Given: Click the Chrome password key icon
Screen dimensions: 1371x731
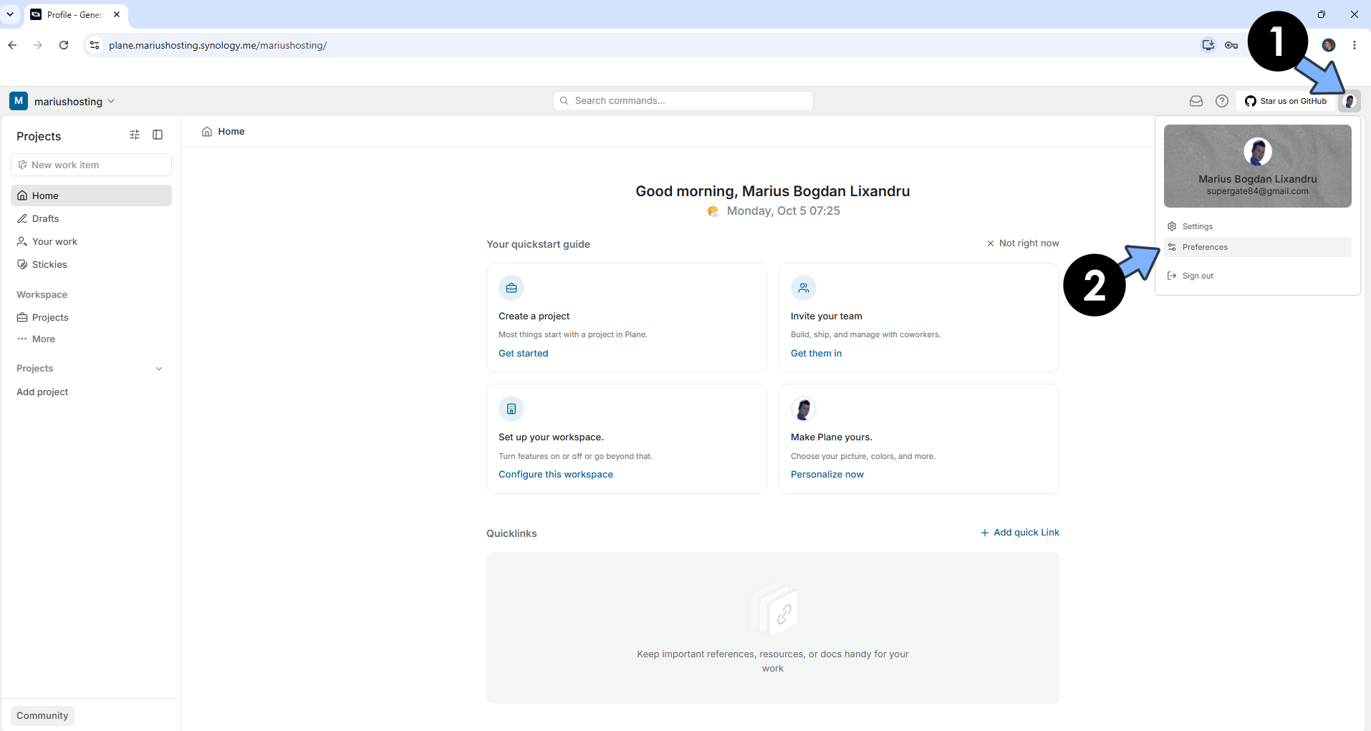Looking at the screenshot, I should 1231,45.
